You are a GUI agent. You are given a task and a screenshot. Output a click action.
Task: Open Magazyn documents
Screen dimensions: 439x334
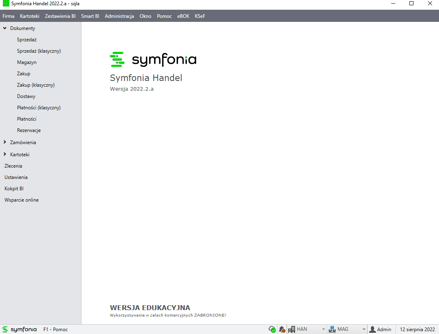tap(27, 62)
